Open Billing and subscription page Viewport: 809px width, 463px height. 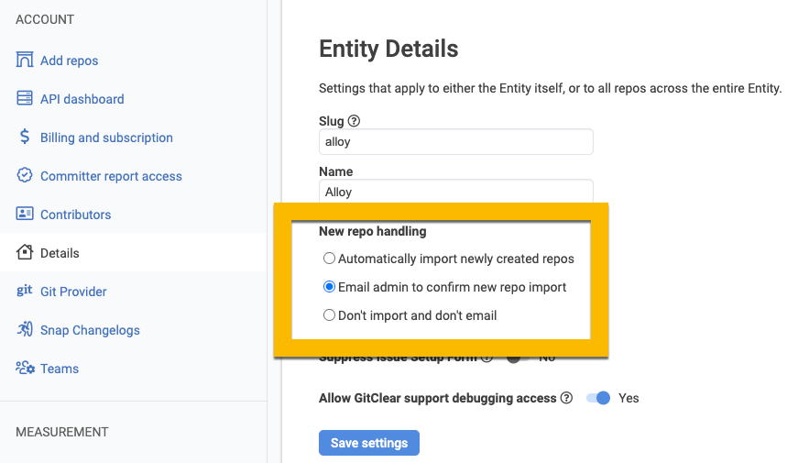[106, 138]
